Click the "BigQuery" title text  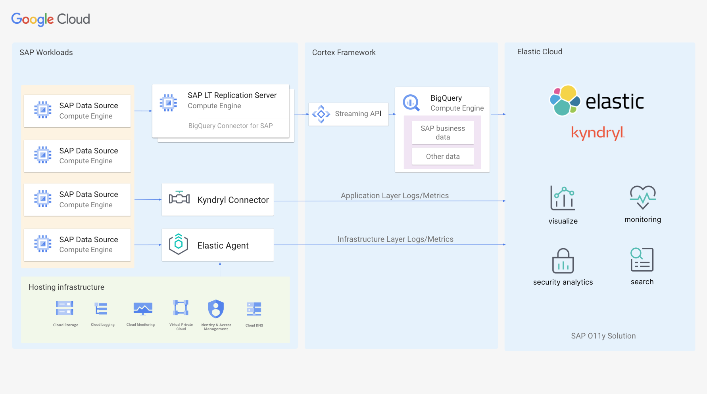point(446,98)
